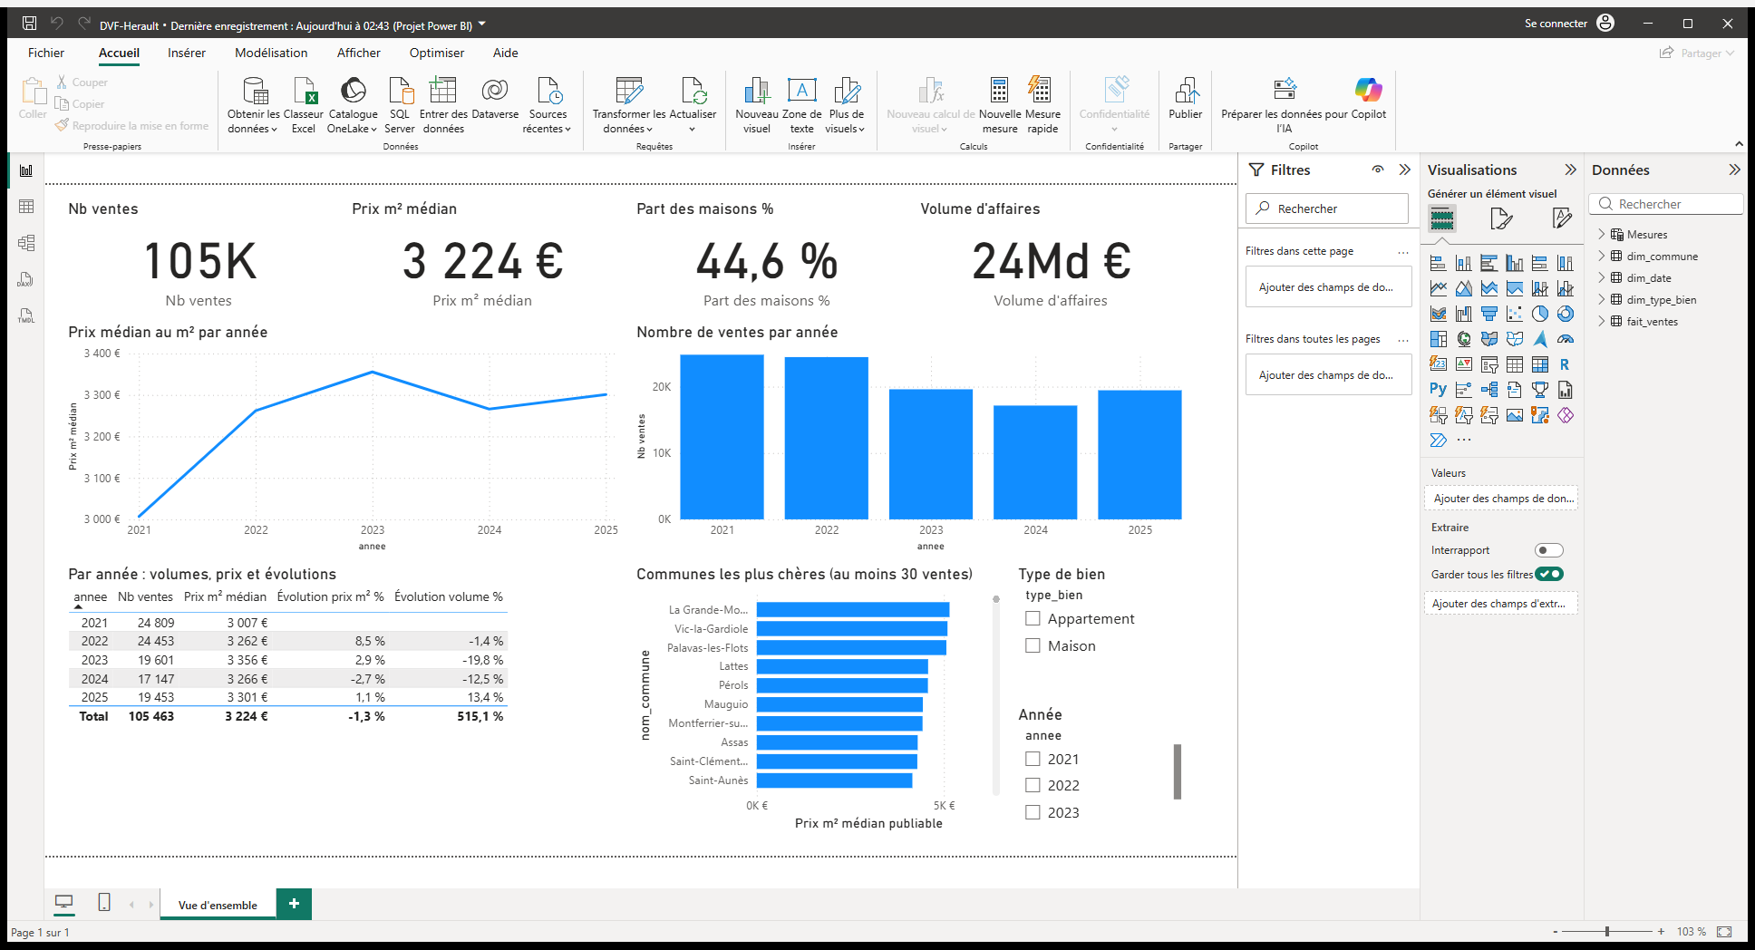This screenshot has height=950, width=1755.
Task: Click Nouvelle mesure calculator icon
Action: tap(1000, 105)
